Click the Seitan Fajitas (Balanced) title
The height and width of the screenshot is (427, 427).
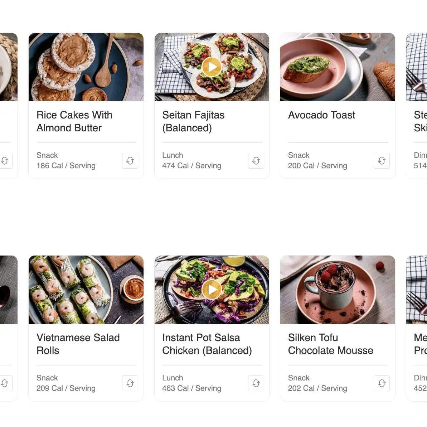click(193, 121)
